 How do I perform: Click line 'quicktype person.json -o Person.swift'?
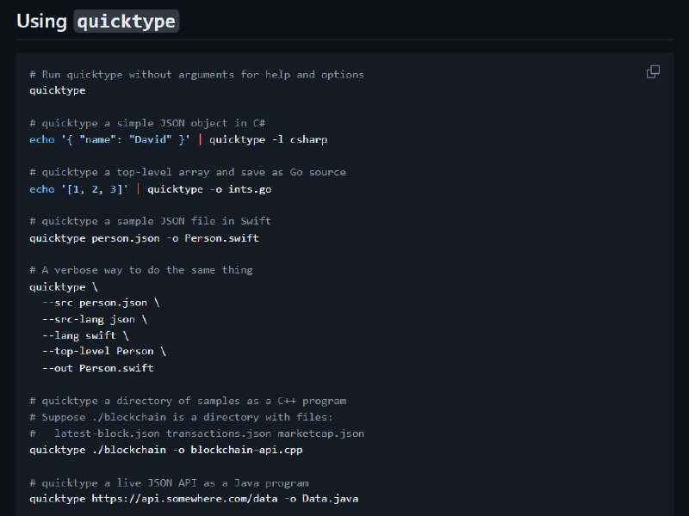pos(144,238)
